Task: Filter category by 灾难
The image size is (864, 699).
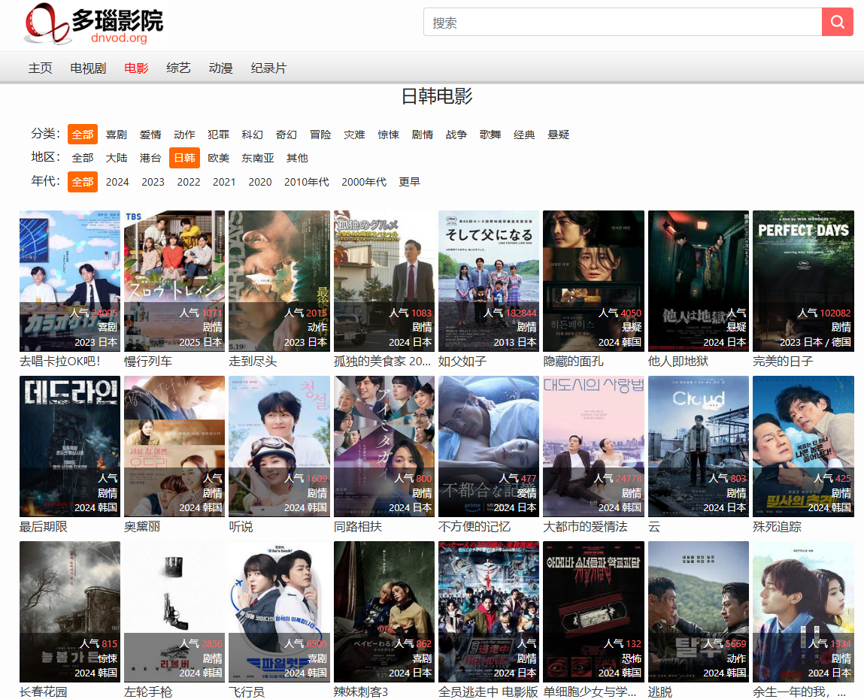Action: [x=354, y=135]
